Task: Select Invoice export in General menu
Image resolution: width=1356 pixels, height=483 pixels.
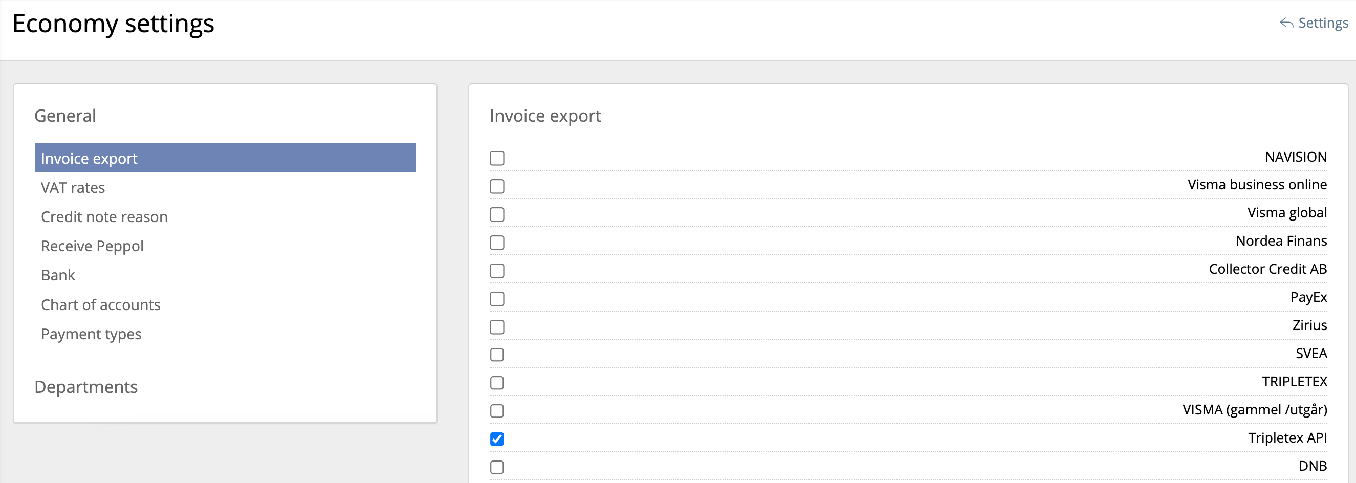Action: pos(225,158)
